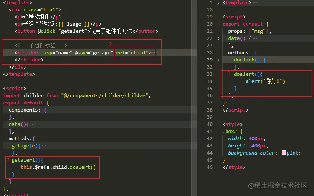The height and width of the screenshot is (196, 314).
Task: Place cursor on props: ["msg"], line
Action: [250, 31]
